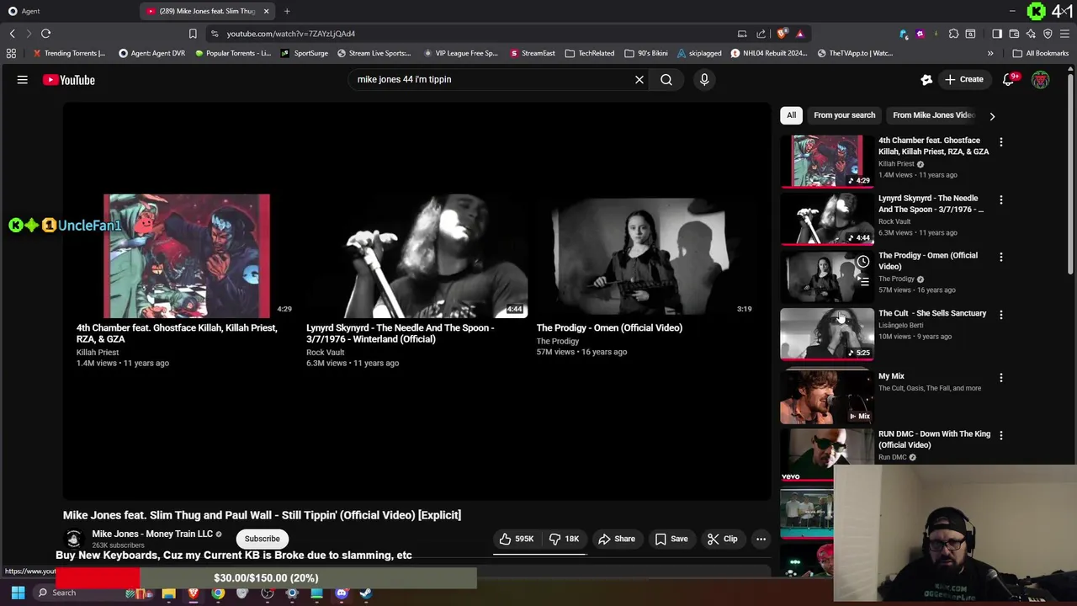
Task: Click the Share button under video
Action: pyautogui.click(x=616, y=539)
